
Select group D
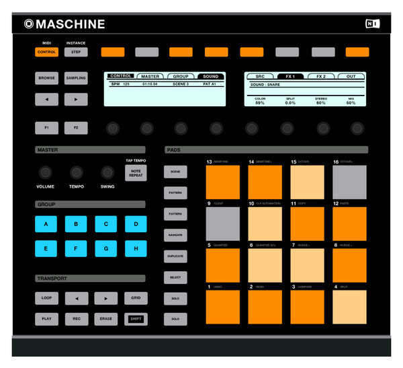click(136, 224)
